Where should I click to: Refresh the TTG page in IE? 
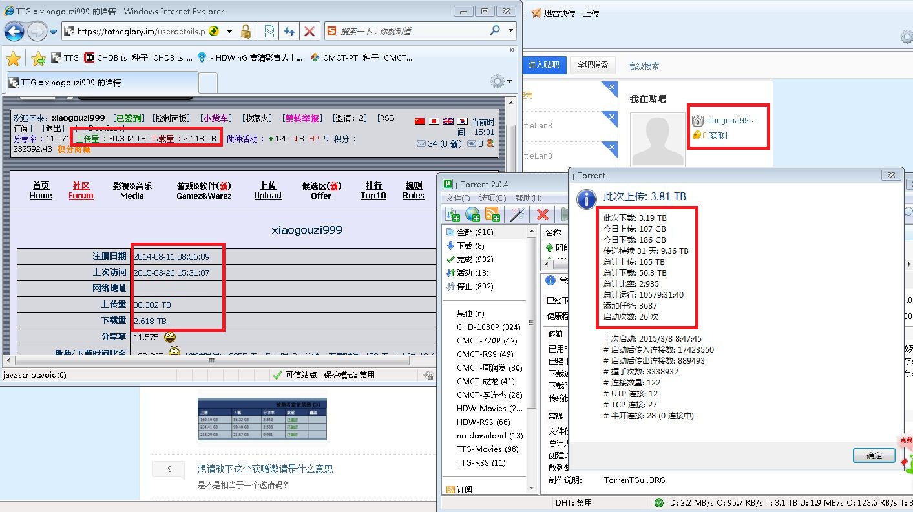coord(289,31)
